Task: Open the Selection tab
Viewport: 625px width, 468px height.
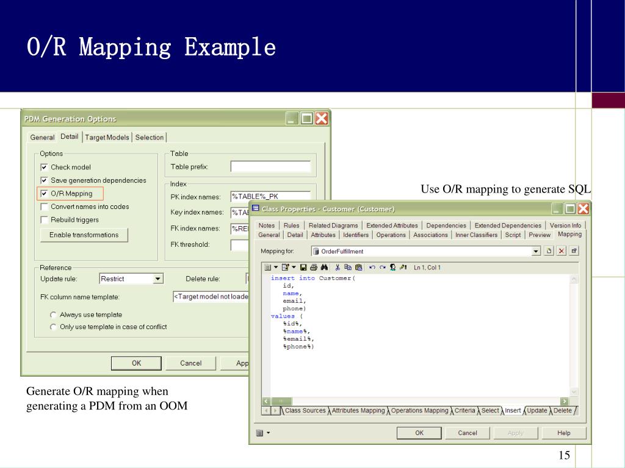Action: (150, 137)
